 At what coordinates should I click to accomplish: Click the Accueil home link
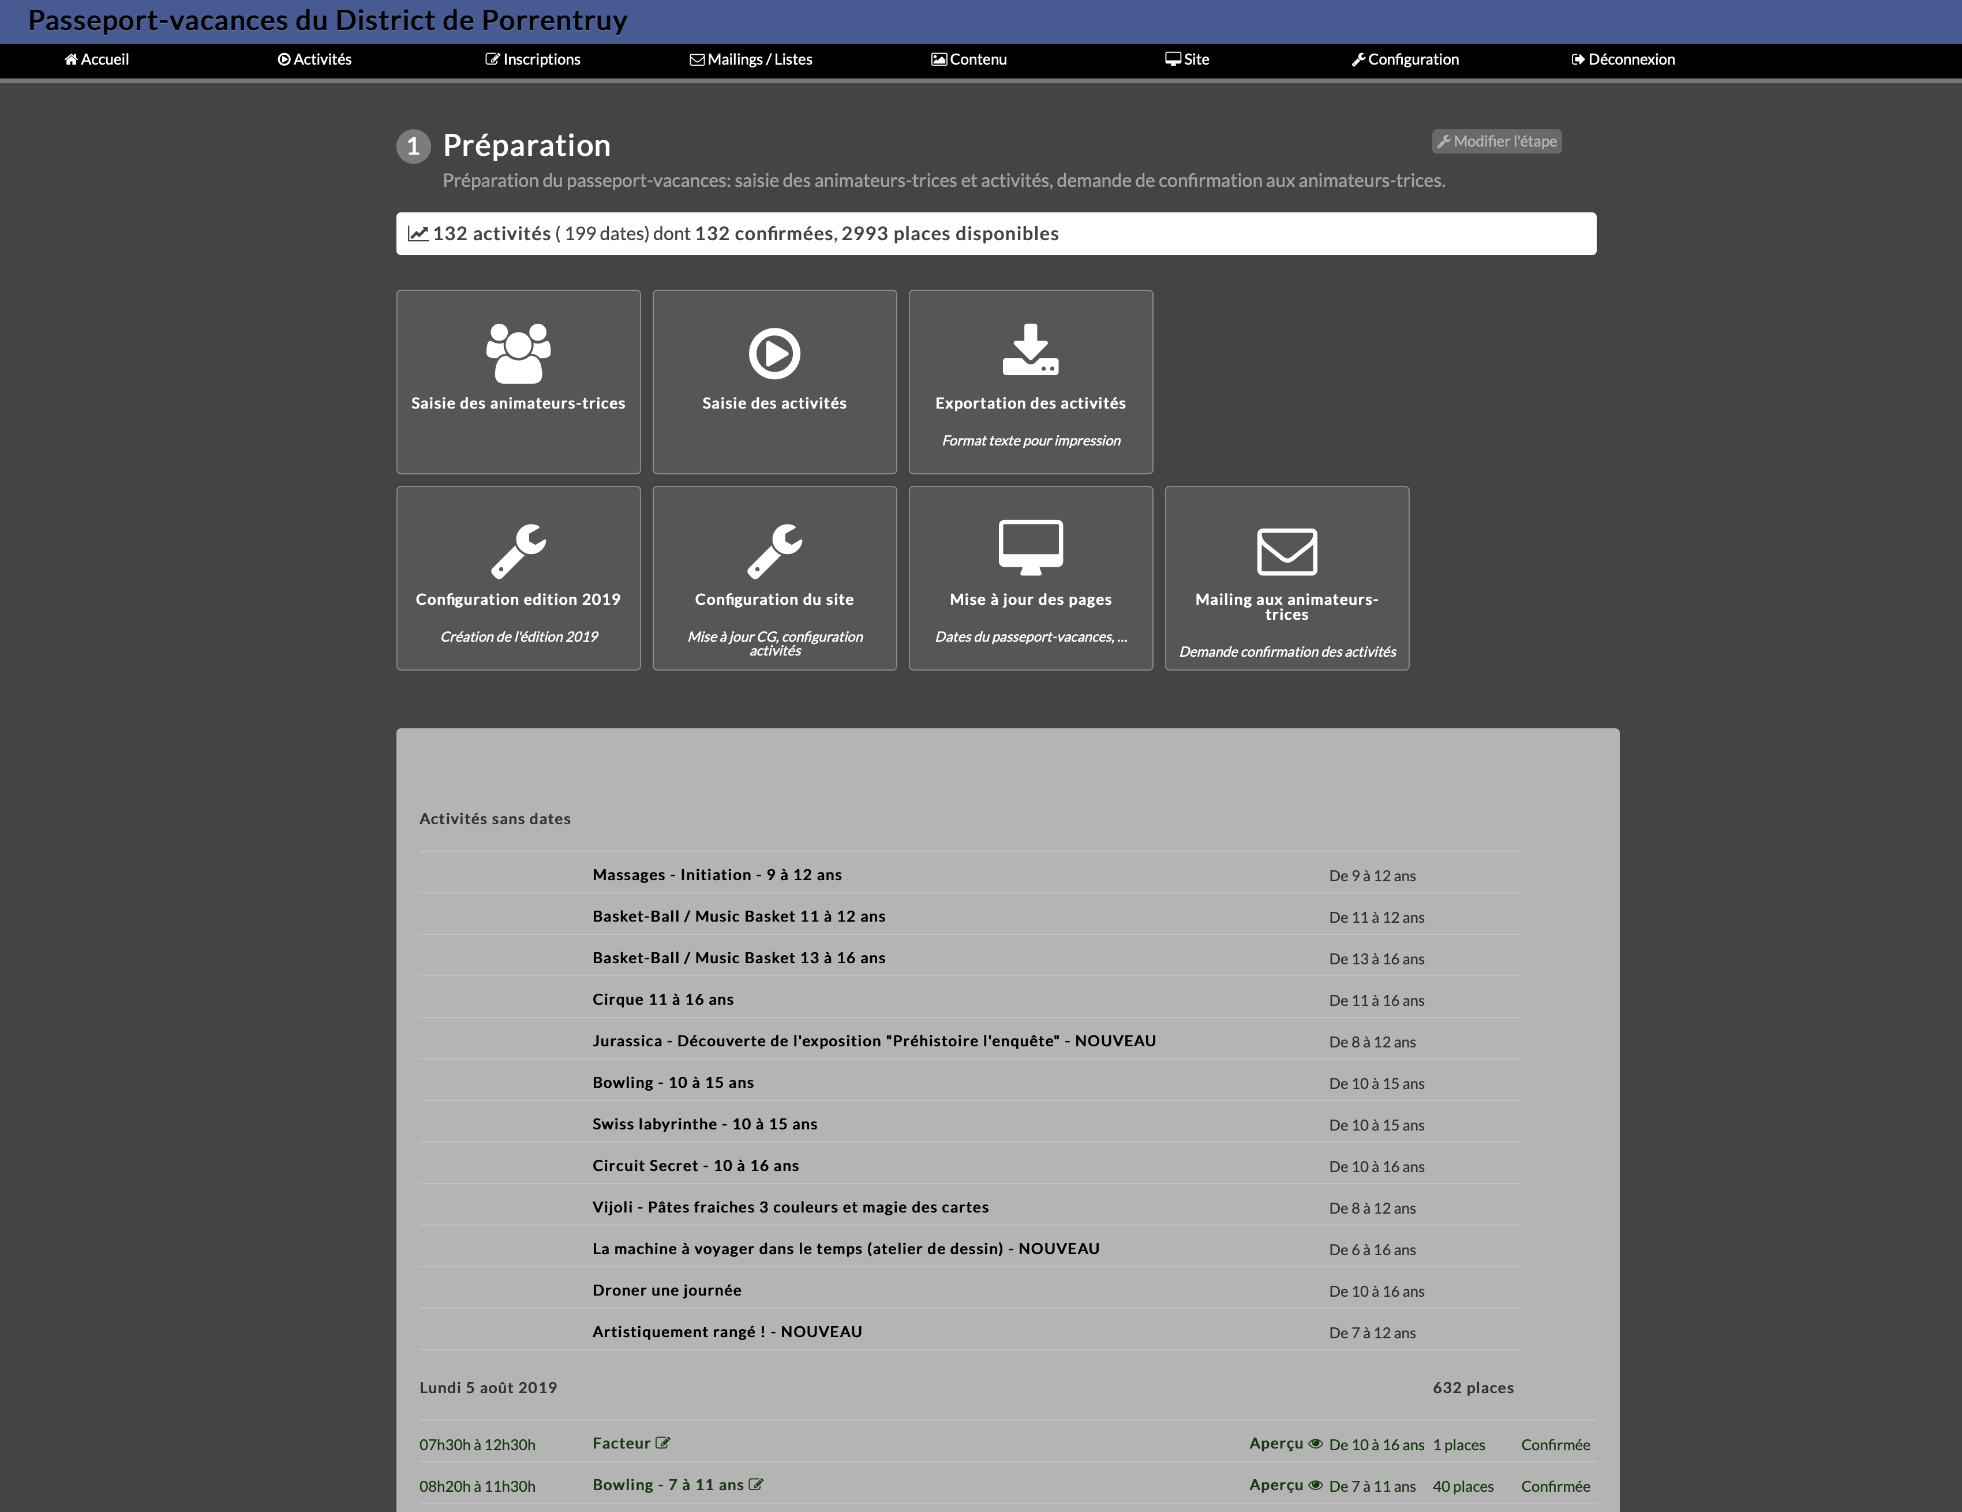[x=97, y=59]
